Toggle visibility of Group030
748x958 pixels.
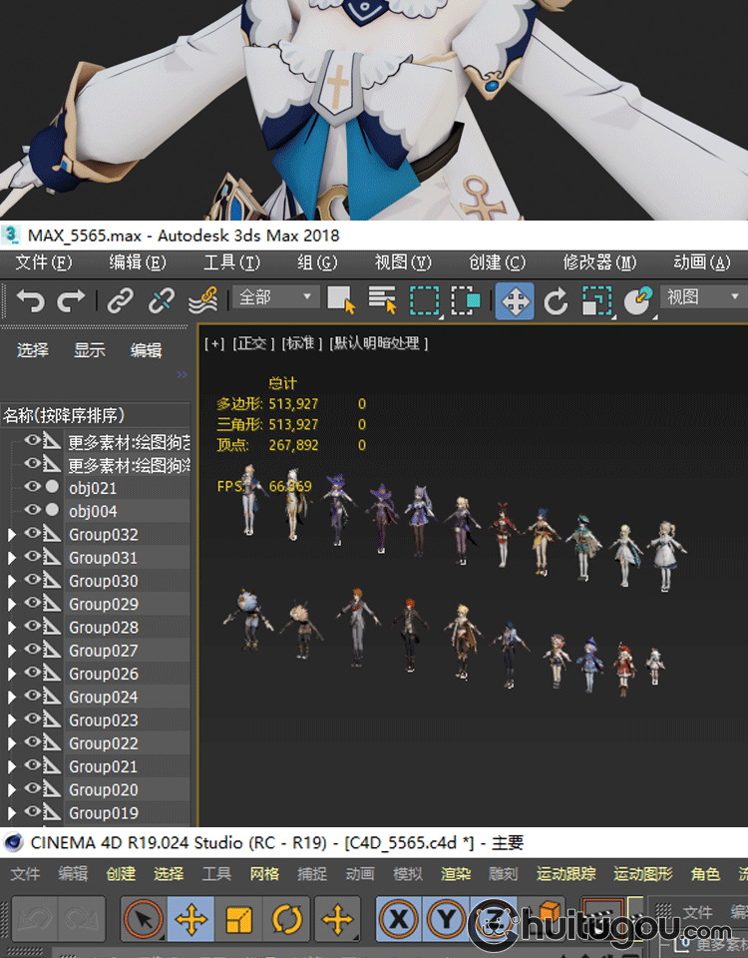[32, 580]
